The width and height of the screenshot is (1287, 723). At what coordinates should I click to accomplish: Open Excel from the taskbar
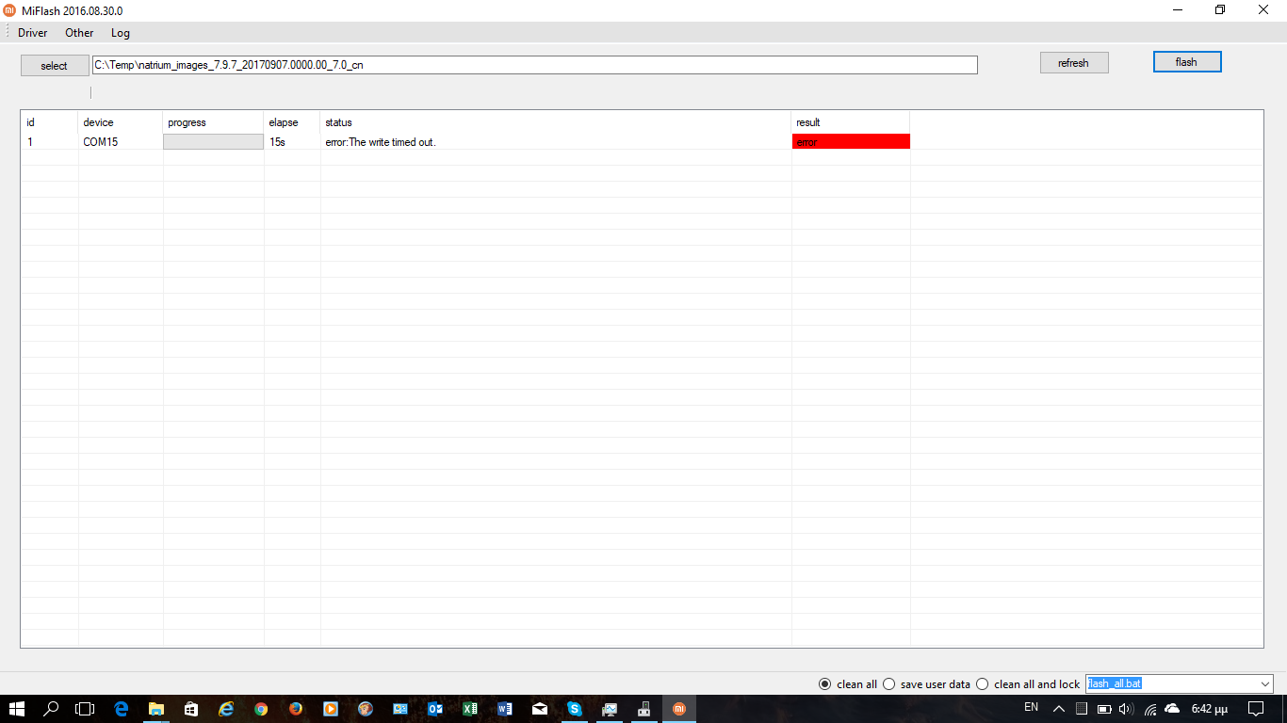click(x=469, y=709)
